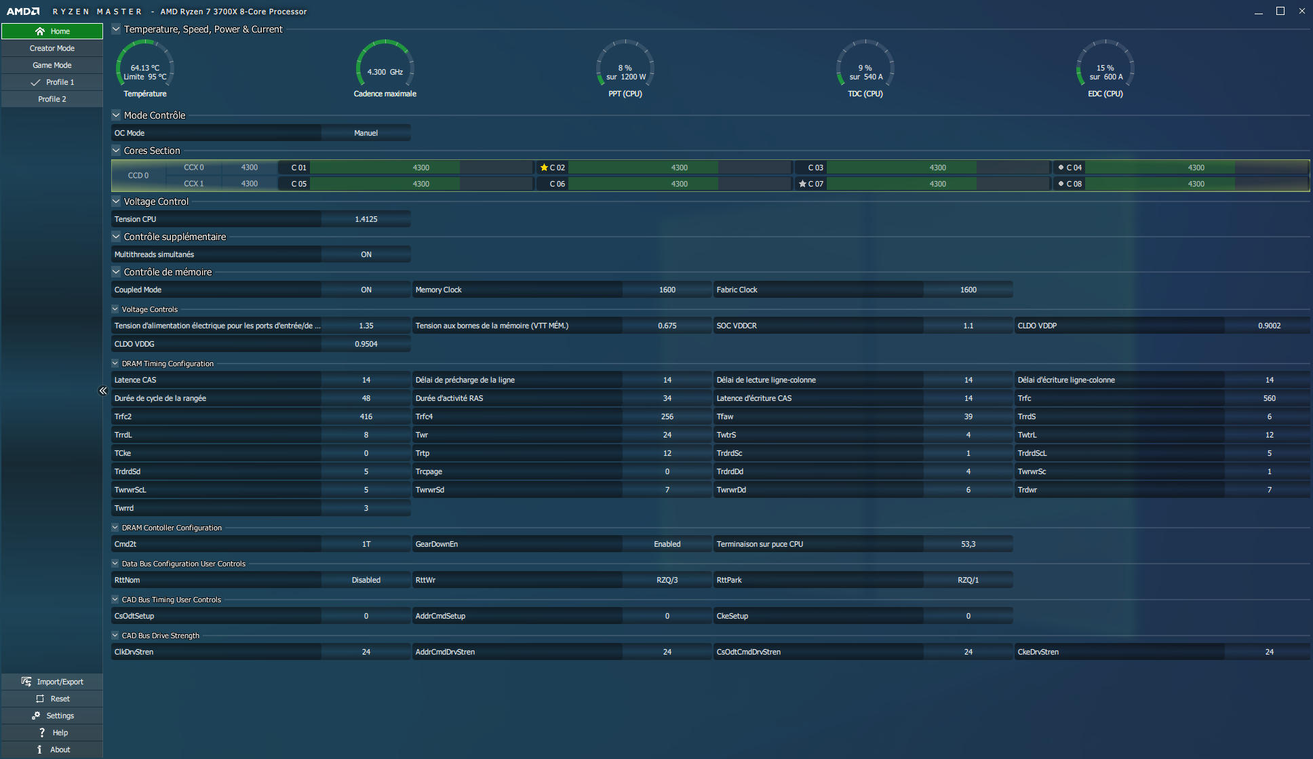Click the gold star on core C 02

544,168
